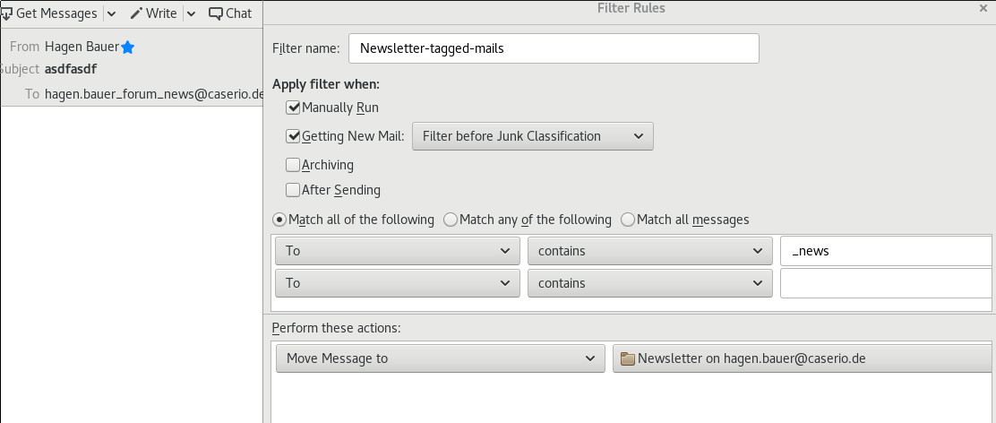Viewport: 996px width, 423px height.
Task: Enable the Archiving checkbox
Action: point(293,165)
